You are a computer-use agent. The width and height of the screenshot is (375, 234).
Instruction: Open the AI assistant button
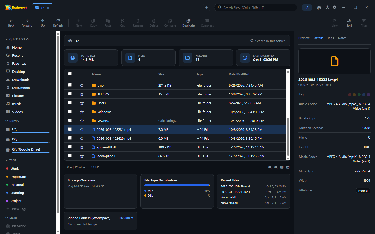tap(308, 8)
